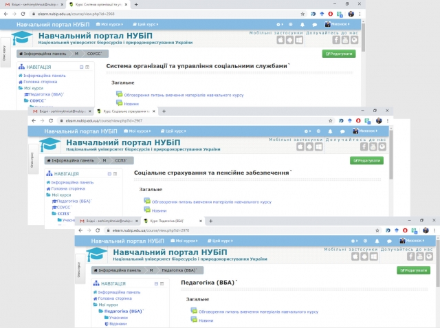Click Apple mobile app icon in top window
Viewport: 440px width, 328px height.
click(280, 40)
